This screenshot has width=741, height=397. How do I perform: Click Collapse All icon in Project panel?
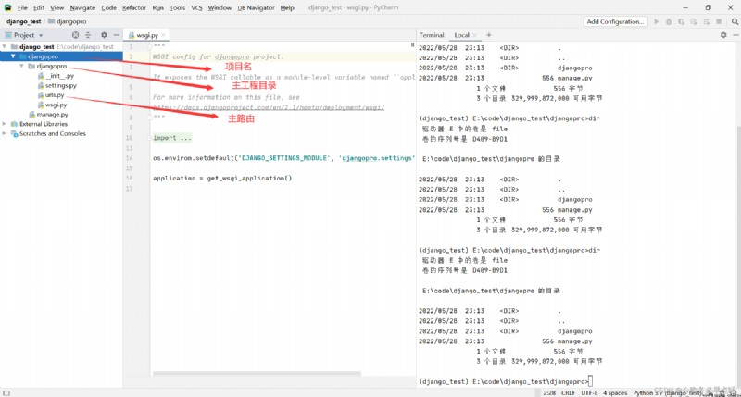click(88, 35)
